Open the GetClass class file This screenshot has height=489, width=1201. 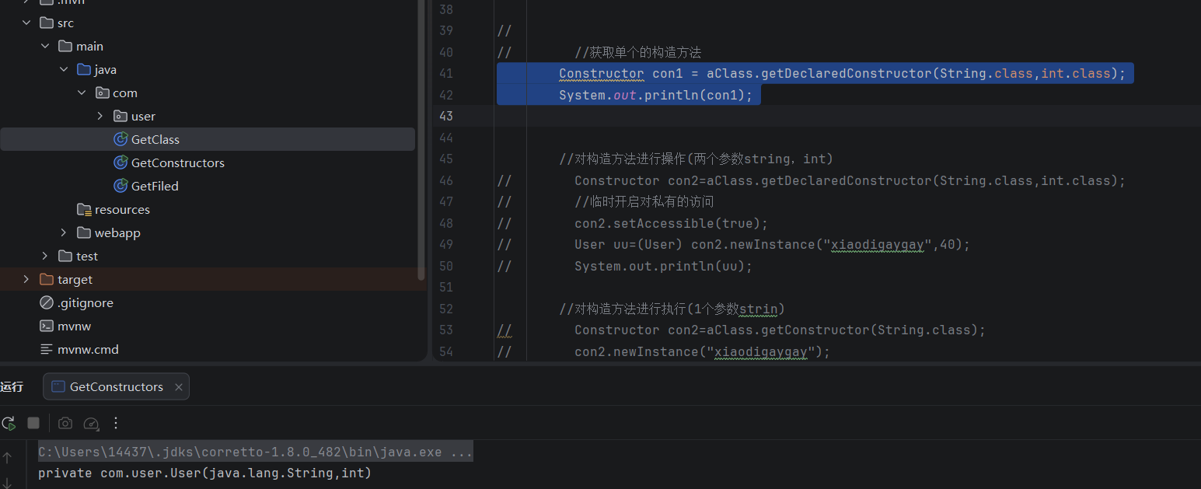click(x=155, y=140)
